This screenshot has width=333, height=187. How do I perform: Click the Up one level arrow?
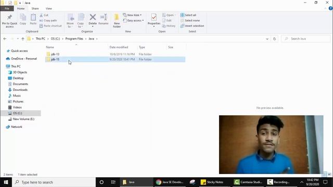click(x=23, y=38)
